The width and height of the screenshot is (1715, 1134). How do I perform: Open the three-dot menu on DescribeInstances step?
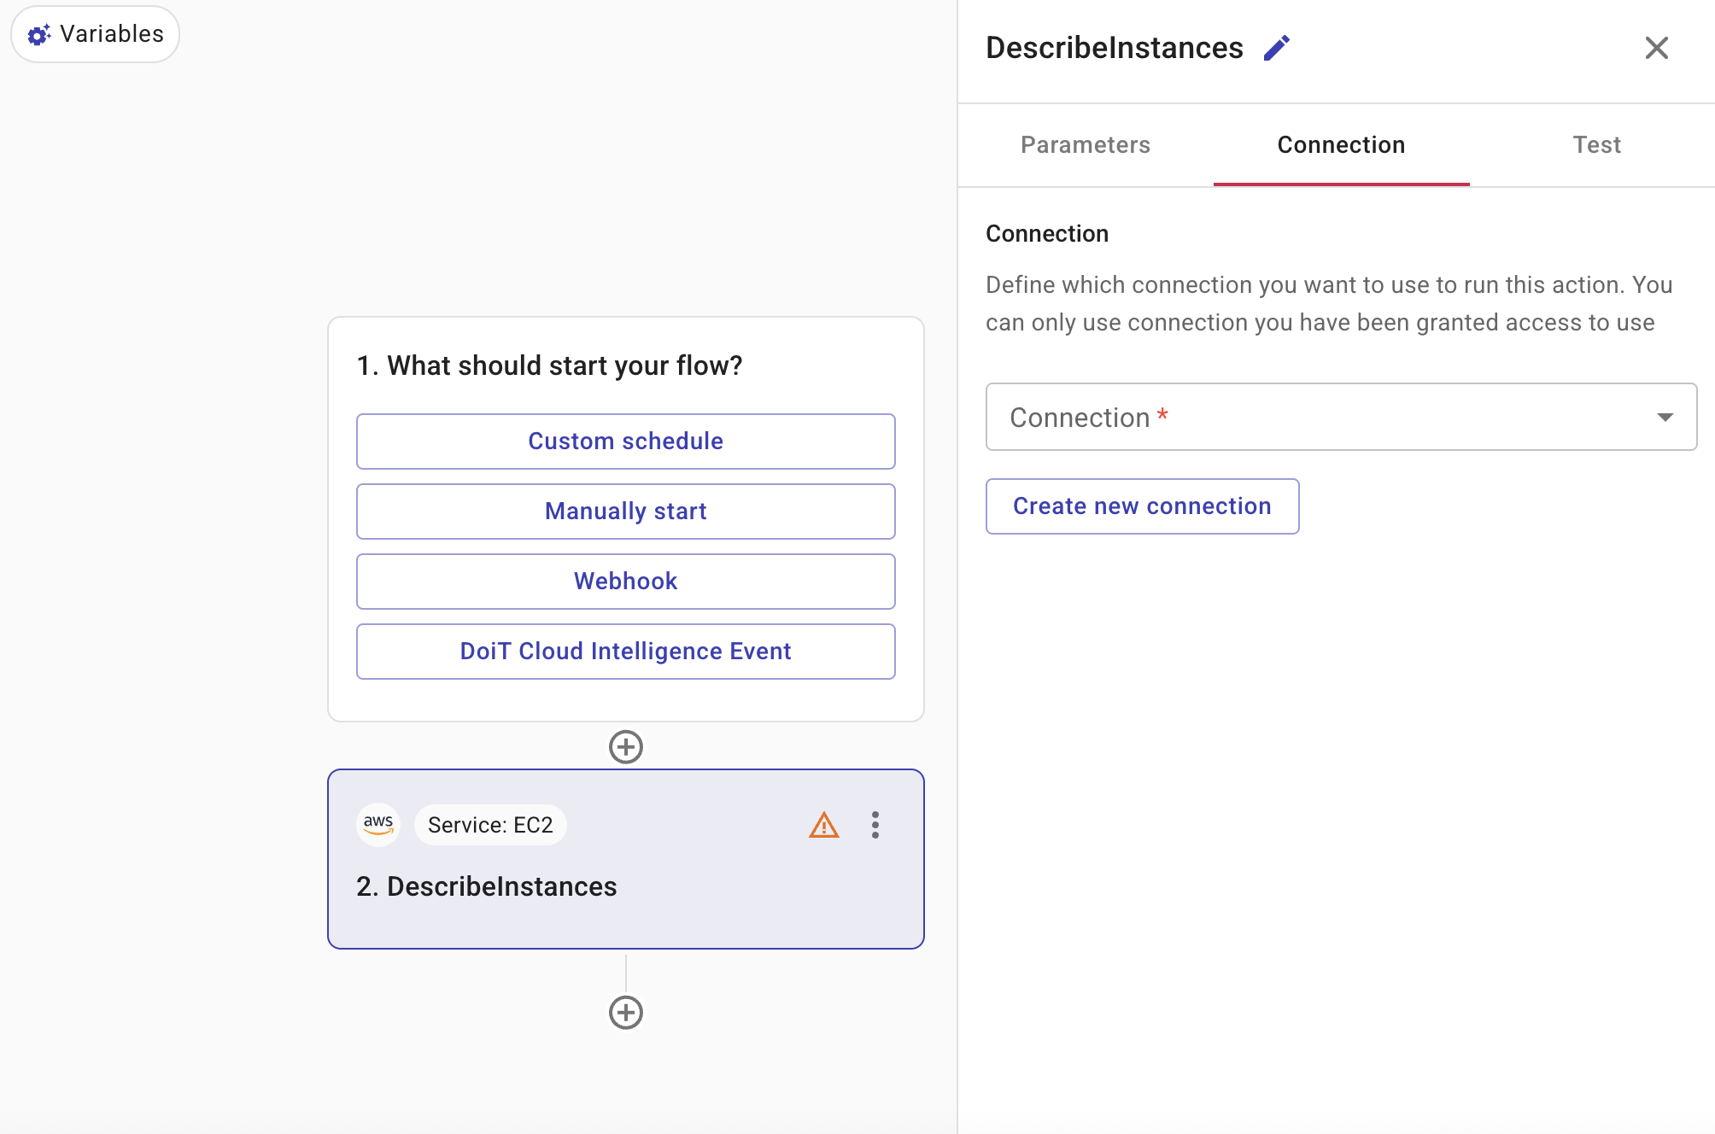pos(875,825)
